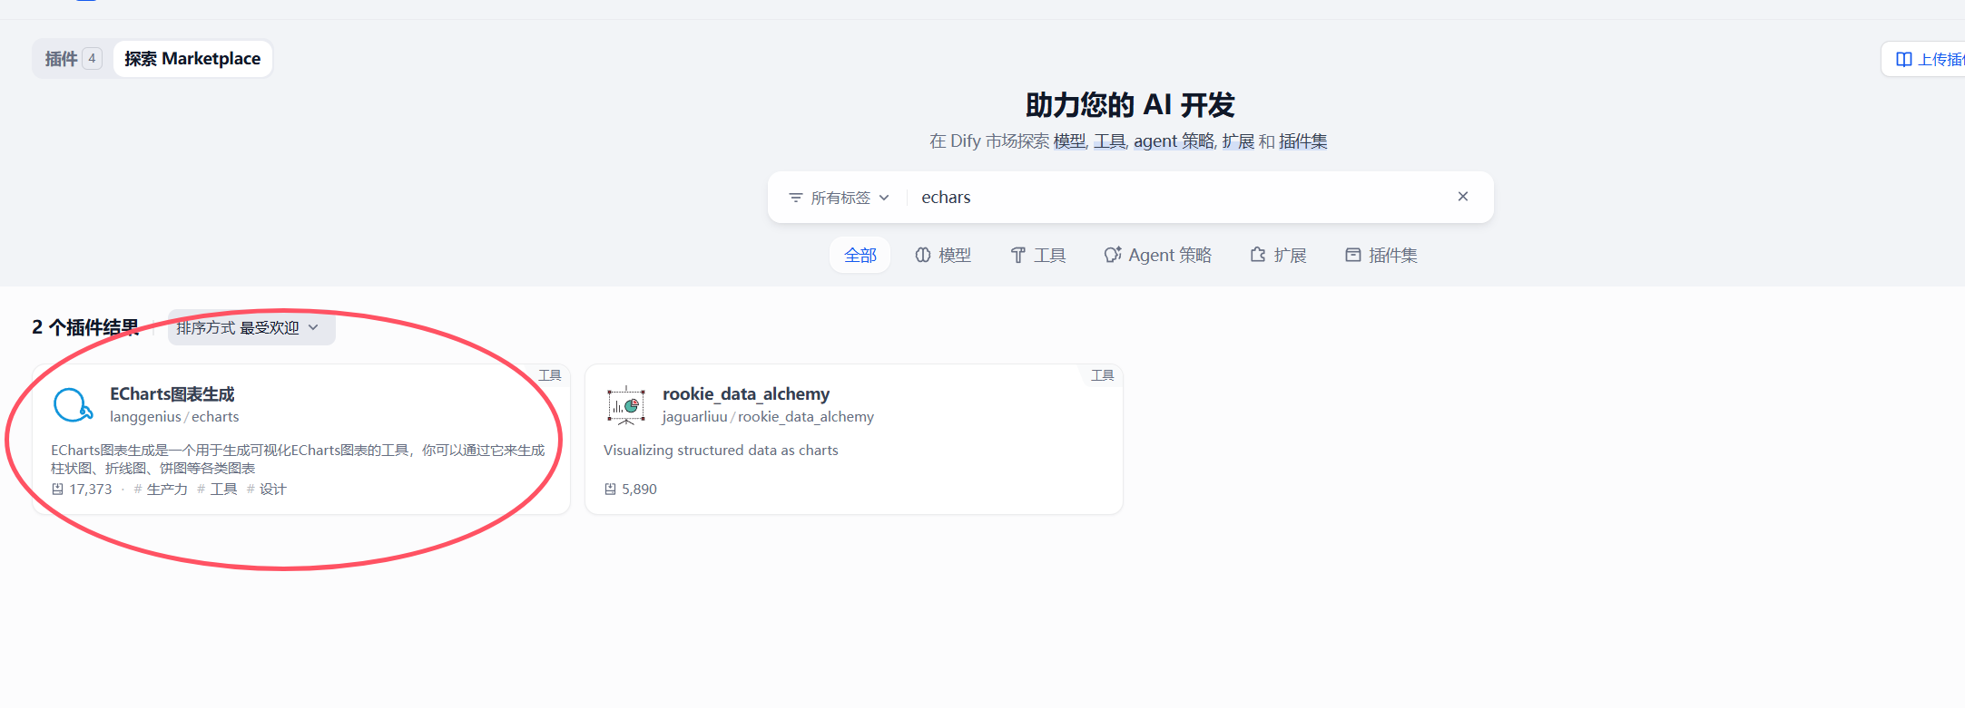Select the Agent 策略 category tab
The image size is (1965, 708).
pos(1158,256)
